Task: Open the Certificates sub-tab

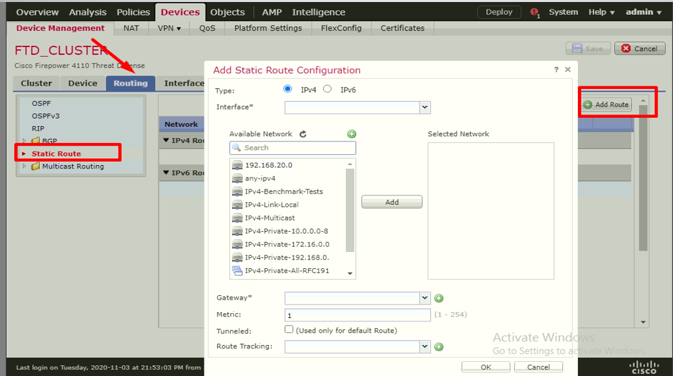Action: point(403,28)
